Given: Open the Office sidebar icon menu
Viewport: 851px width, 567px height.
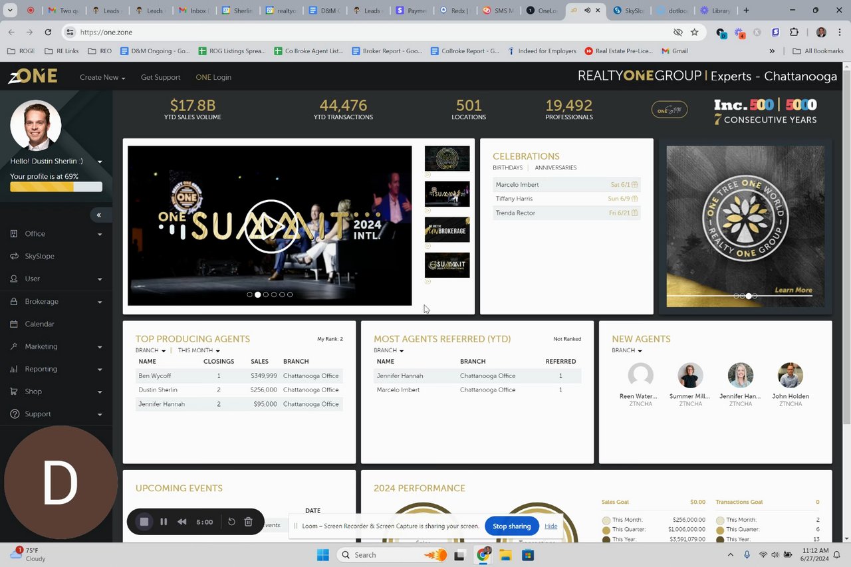Looking at the screenshot, I should pyautogui.click(x=14, y=234).
